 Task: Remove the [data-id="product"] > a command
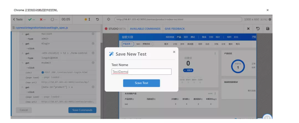coord(93,87)
